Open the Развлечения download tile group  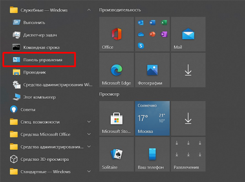pos(188,154)
